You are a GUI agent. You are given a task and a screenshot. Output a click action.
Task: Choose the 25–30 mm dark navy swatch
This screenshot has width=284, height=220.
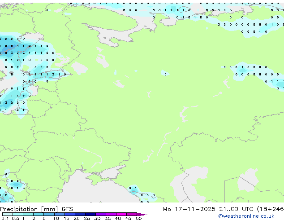pyautogui.click(x=90, y=214)
